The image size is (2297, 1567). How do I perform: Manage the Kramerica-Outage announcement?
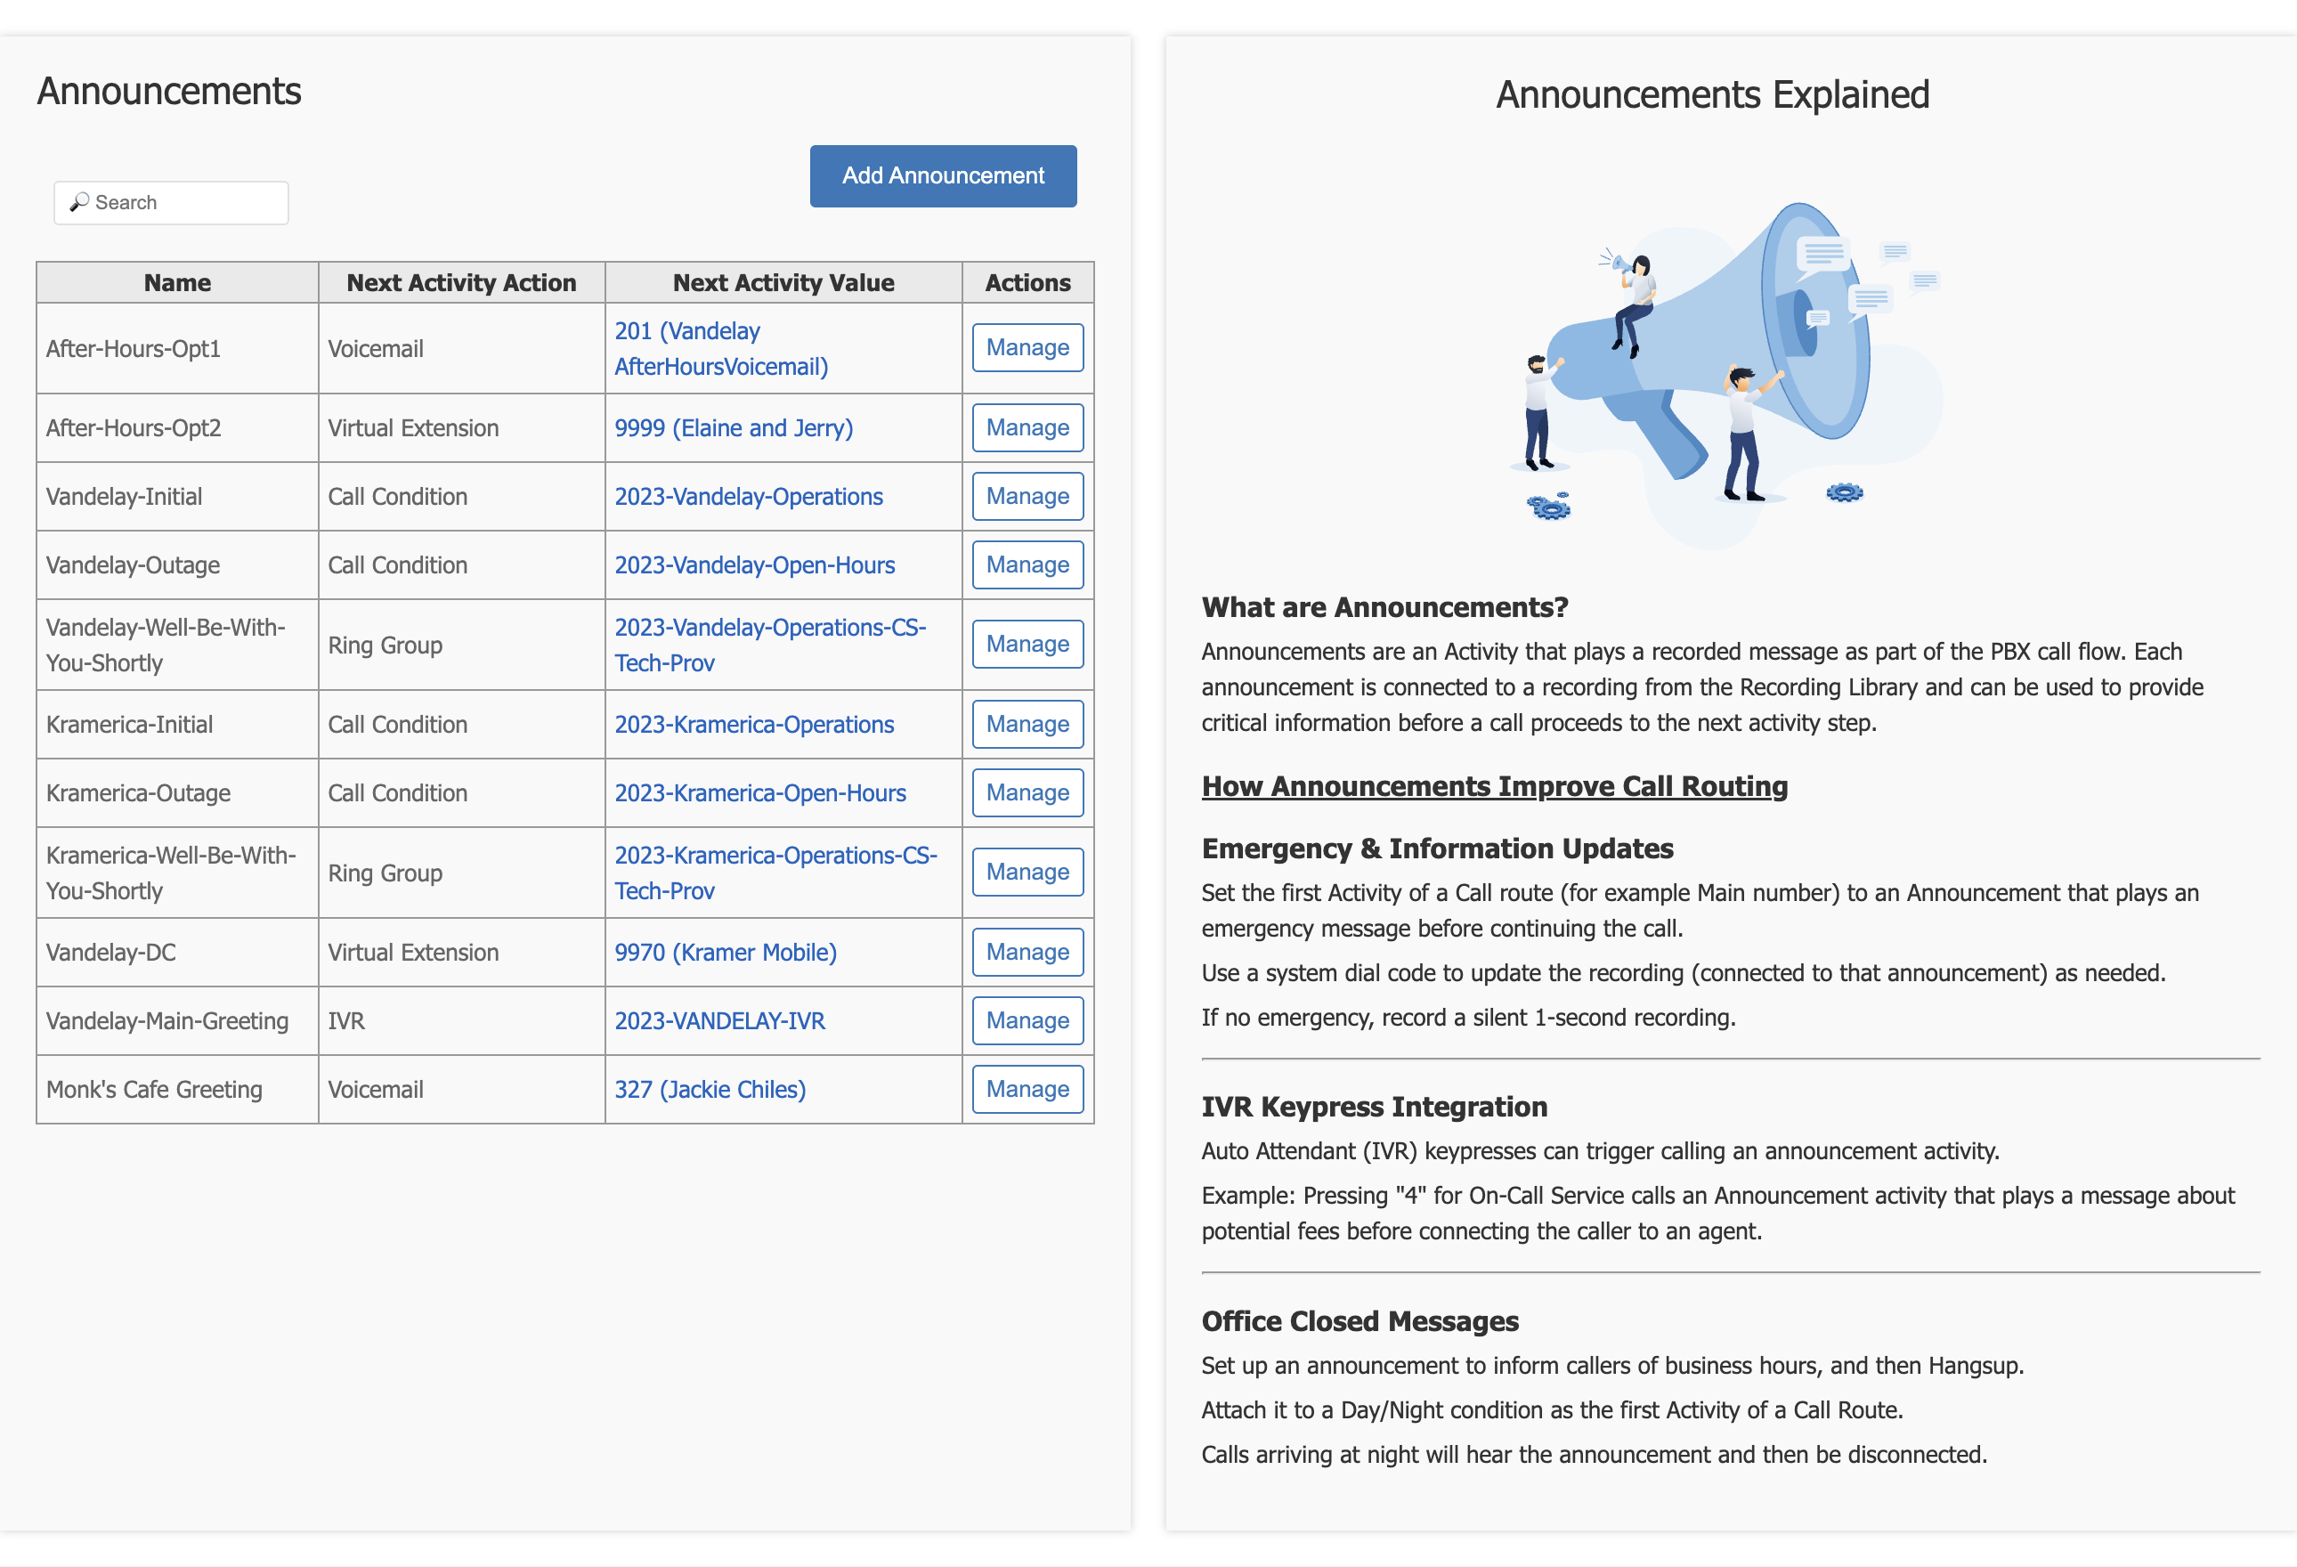point(1027,793)
